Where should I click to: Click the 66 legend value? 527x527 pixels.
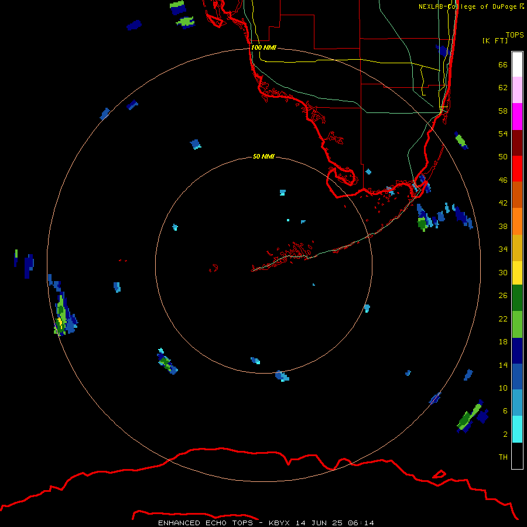pos(503,64)
